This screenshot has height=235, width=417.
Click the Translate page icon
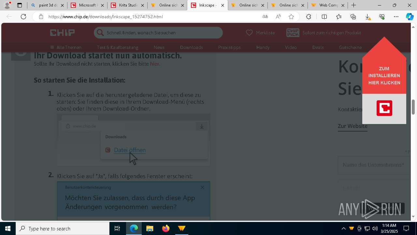[265, 17]
